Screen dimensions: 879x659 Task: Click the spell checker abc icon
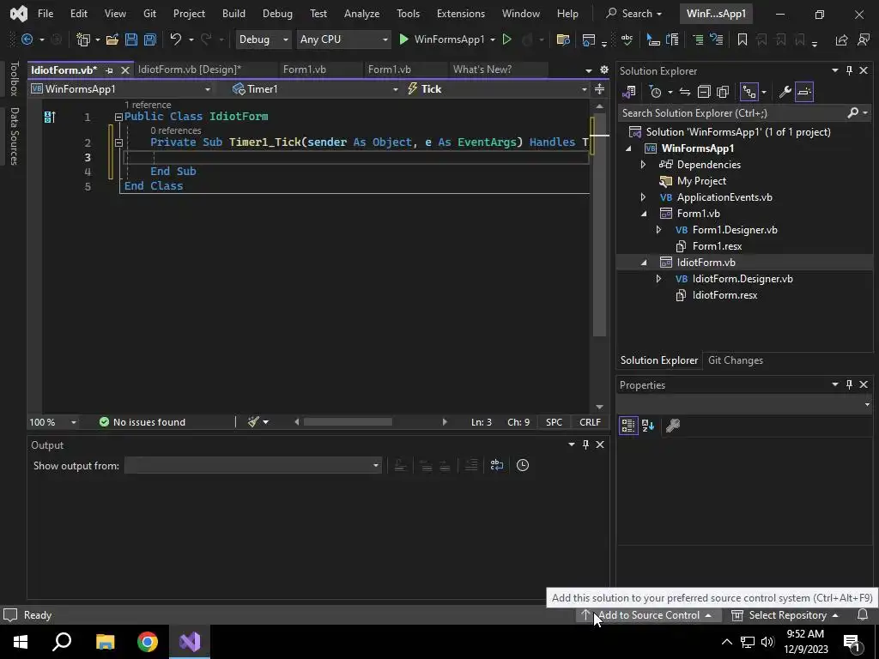(627, 39)
